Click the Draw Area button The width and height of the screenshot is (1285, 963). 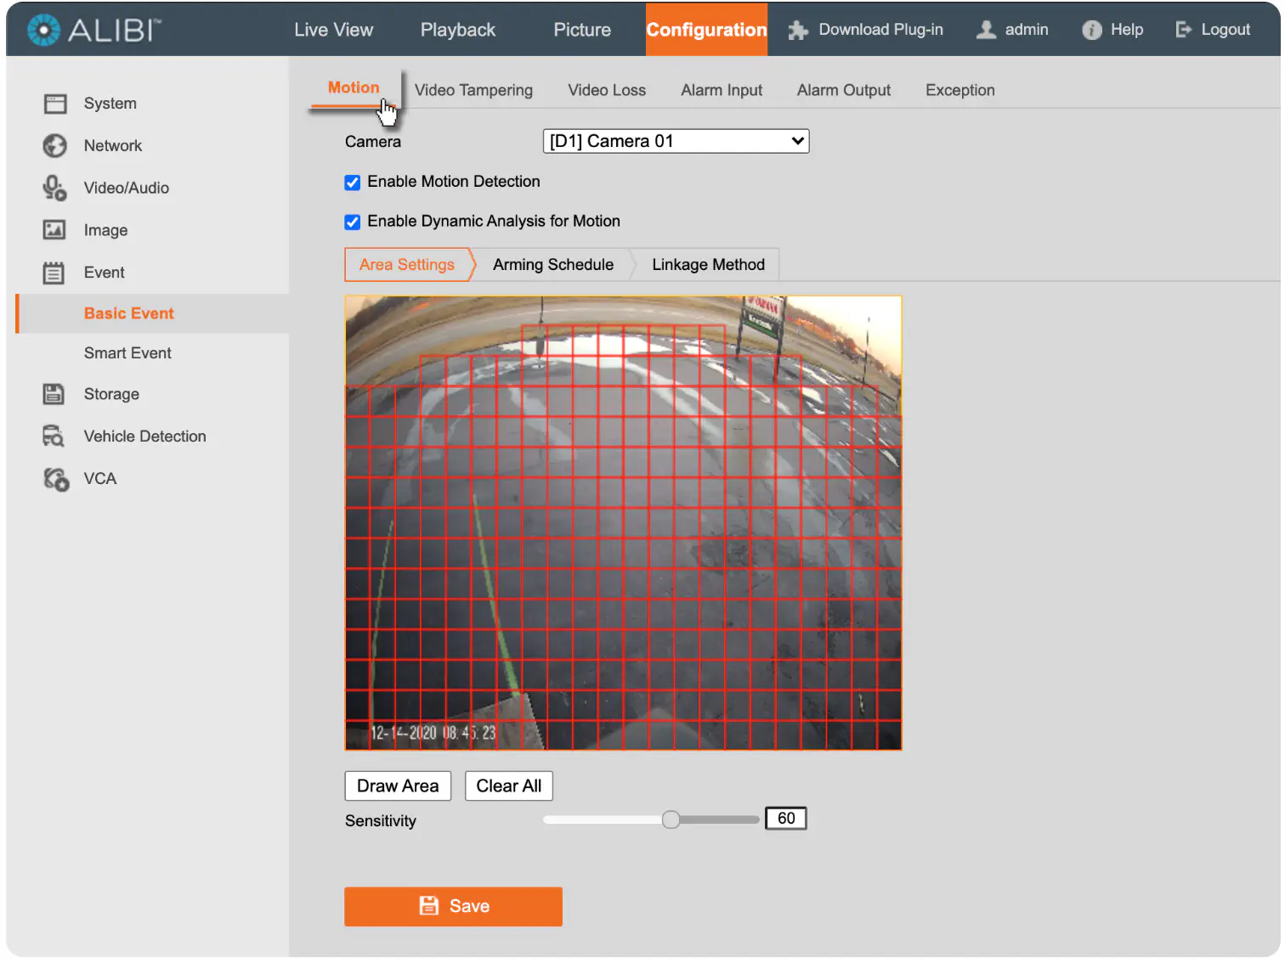398,786
